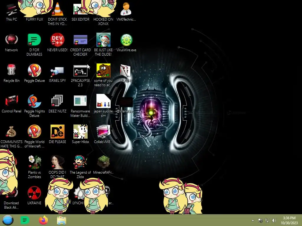This screenshot has height=226, width=302.
Task: Select the DEEZ NUTZ icon
Action: click(57, 101)
